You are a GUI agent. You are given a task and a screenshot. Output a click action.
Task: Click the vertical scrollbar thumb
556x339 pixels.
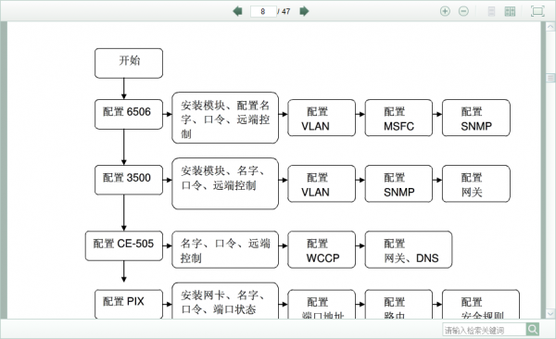point(550,78)
